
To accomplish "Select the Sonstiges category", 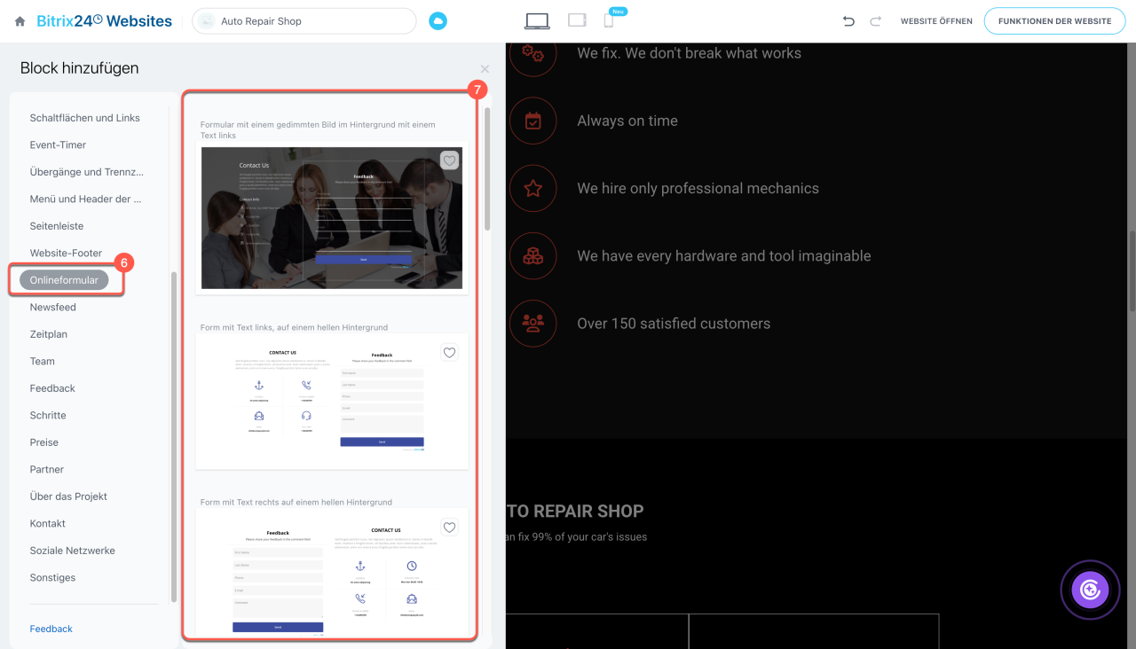I will point(52,578).
